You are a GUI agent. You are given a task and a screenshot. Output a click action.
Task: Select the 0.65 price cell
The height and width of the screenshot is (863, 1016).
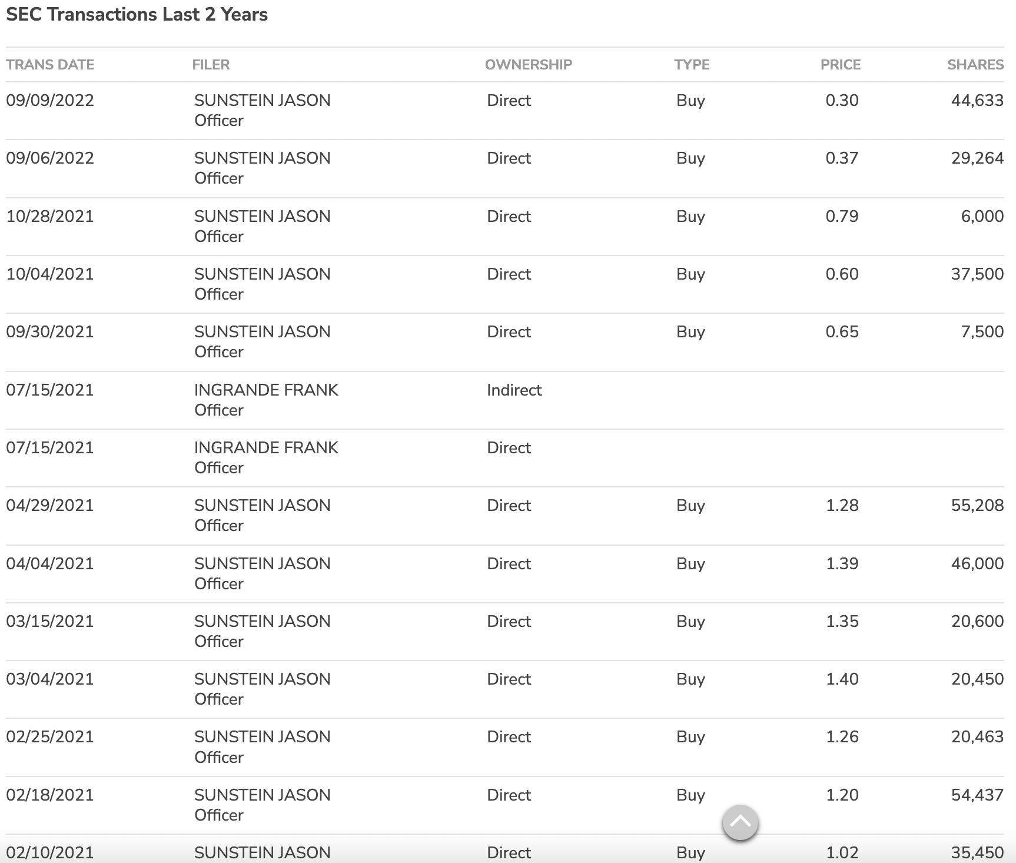click(x=842, y=332)
